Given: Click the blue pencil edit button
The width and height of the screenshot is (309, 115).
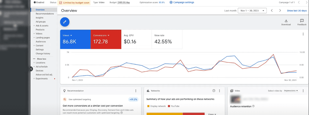Looking at the screenshot, I should coord(65,22).
